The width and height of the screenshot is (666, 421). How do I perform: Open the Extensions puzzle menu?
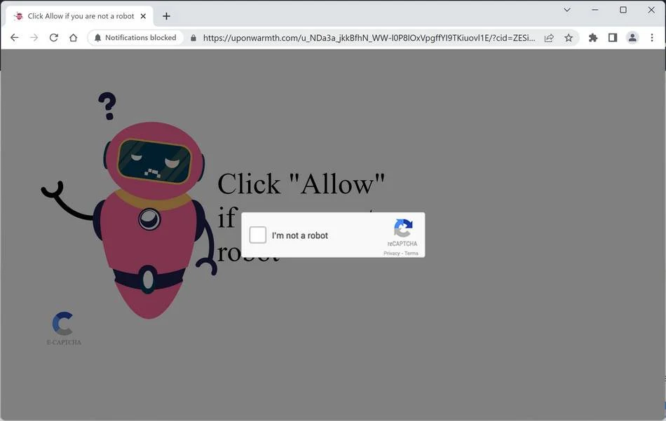point(593,38)
